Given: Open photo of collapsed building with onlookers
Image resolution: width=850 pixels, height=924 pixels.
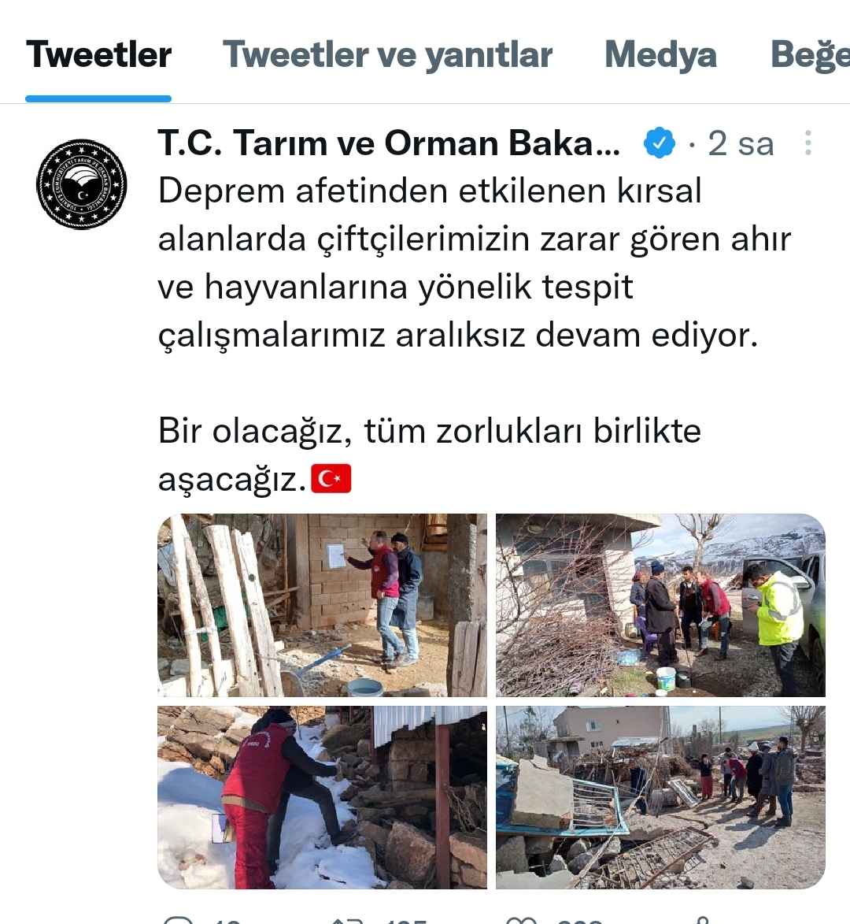Looking at the screenshot, I should 660,796.
